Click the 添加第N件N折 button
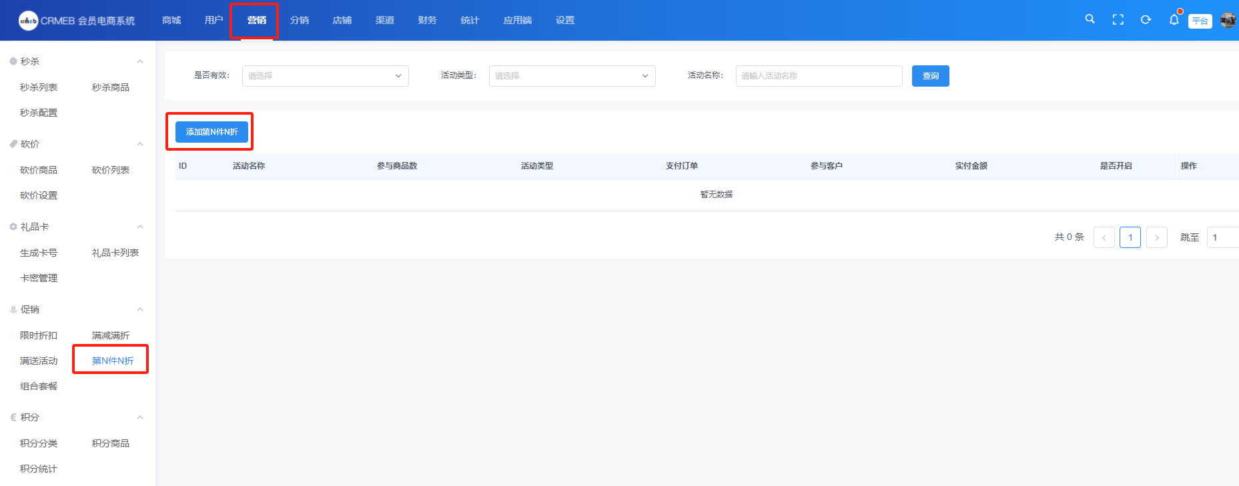The width and height of the screenshot is (1239, 486). pyautogui.click(x=212, y=132)
